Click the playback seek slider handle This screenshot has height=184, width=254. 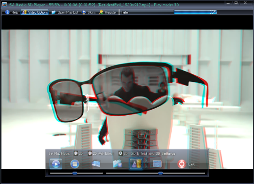coord(160,173)
